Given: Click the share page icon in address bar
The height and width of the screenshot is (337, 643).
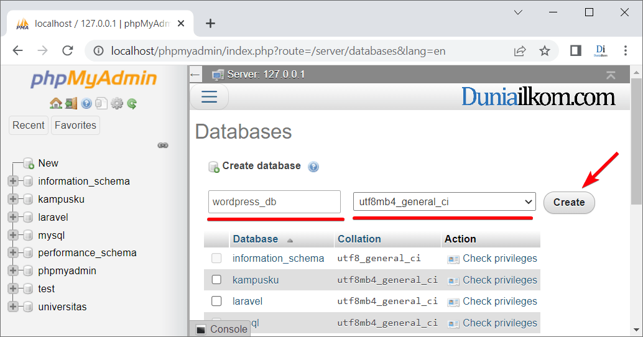Looking at the screenshot, I should tap(520, 51).
